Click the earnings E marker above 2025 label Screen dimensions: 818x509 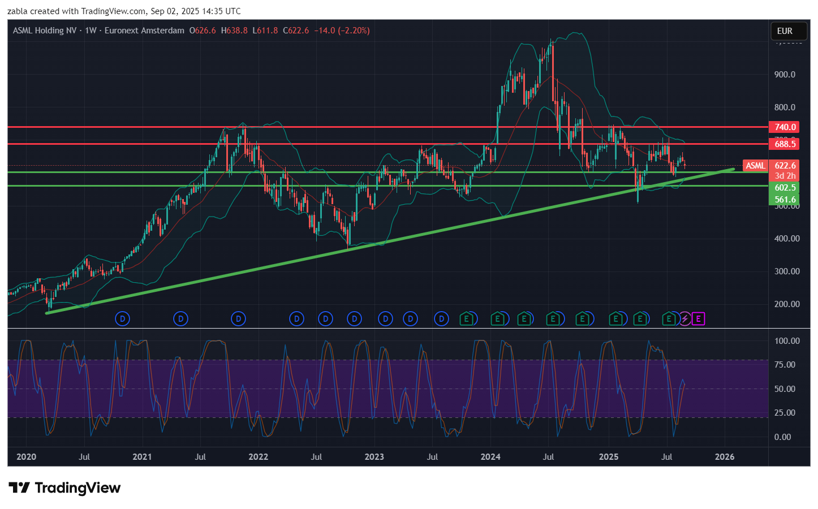pyautogui.click(x=615, y=319)
